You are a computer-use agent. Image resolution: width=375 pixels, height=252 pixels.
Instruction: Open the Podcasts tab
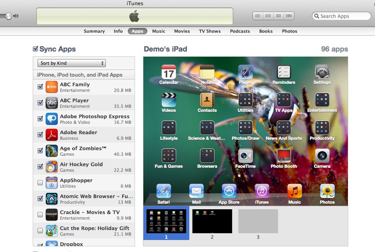click(x=240, y=31)
